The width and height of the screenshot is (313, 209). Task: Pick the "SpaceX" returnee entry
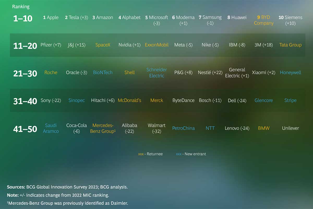[103, 45]
